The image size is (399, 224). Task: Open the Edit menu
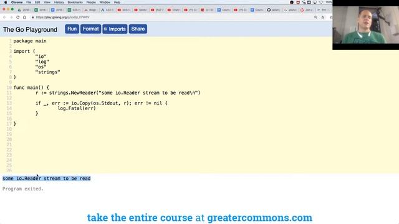point(37,2)
